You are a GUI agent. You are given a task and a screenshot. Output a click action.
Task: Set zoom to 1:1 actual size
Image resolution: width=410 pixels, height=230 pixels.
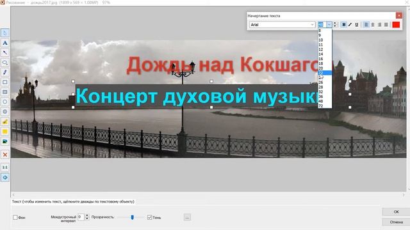5,167
